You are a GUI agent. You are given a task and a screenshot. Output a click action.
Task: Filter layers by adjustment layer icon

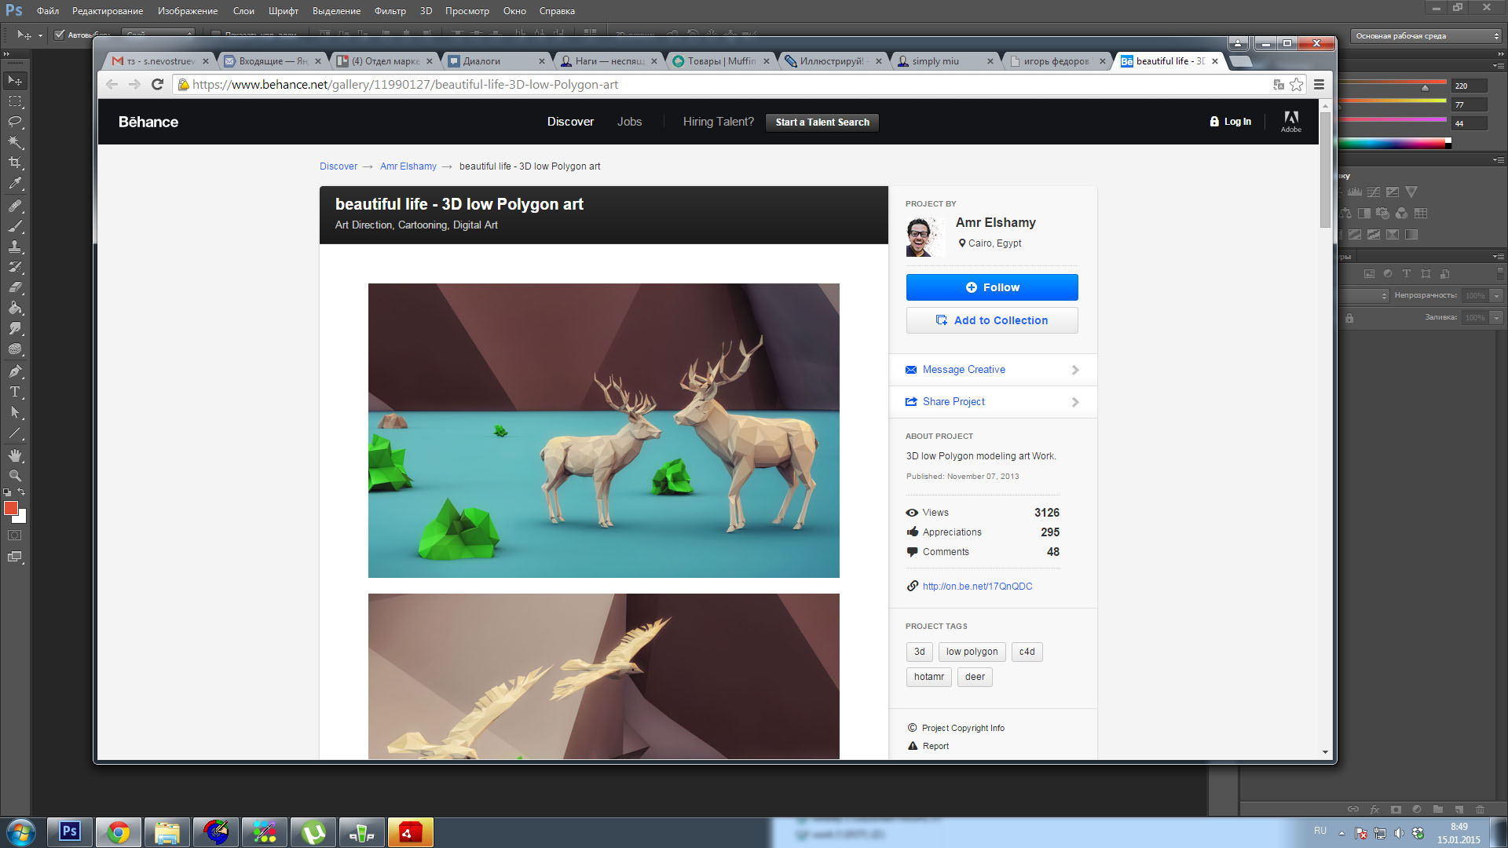pos(1388,274)
